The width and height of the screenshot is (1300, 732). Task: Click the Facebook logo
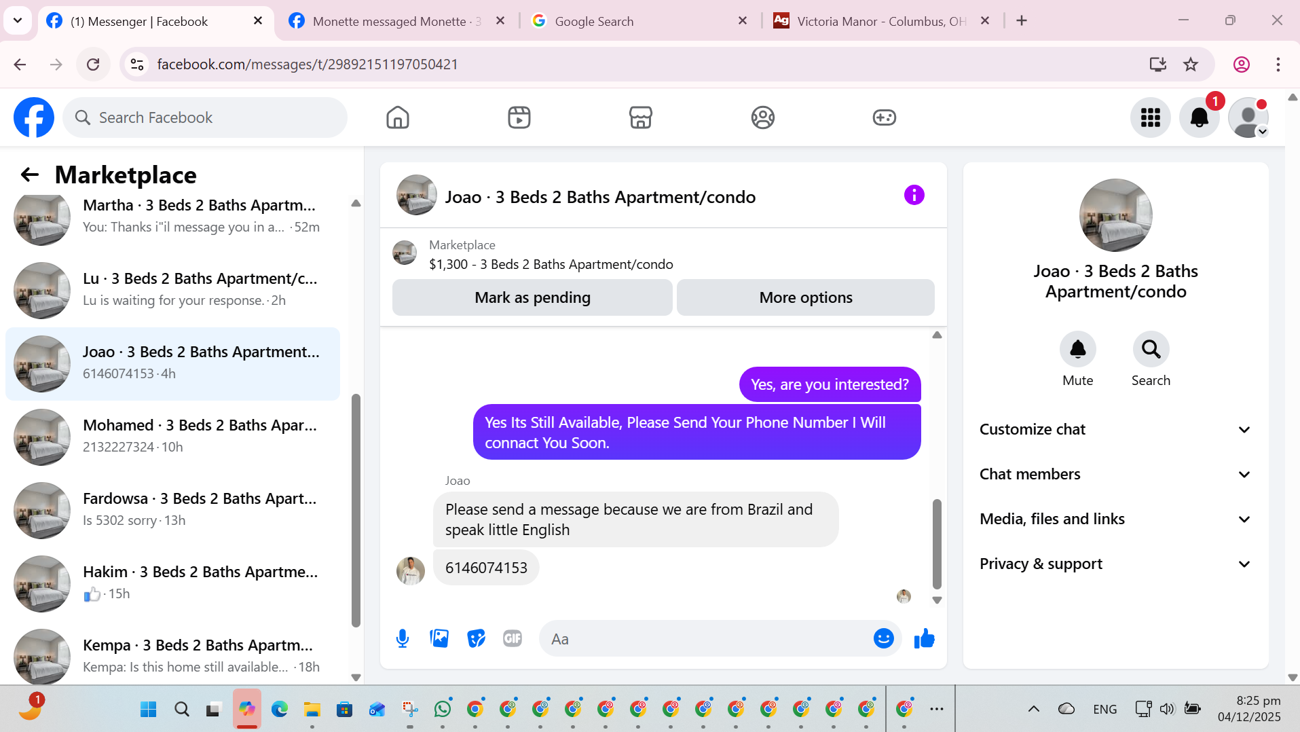pyautogui.click(x=34, y=117)
